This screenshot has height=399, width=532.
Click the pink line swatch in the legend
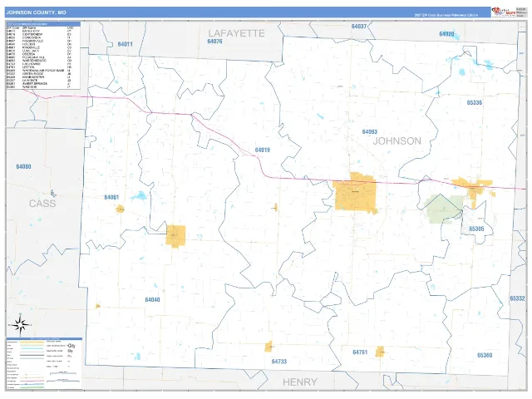32,381
